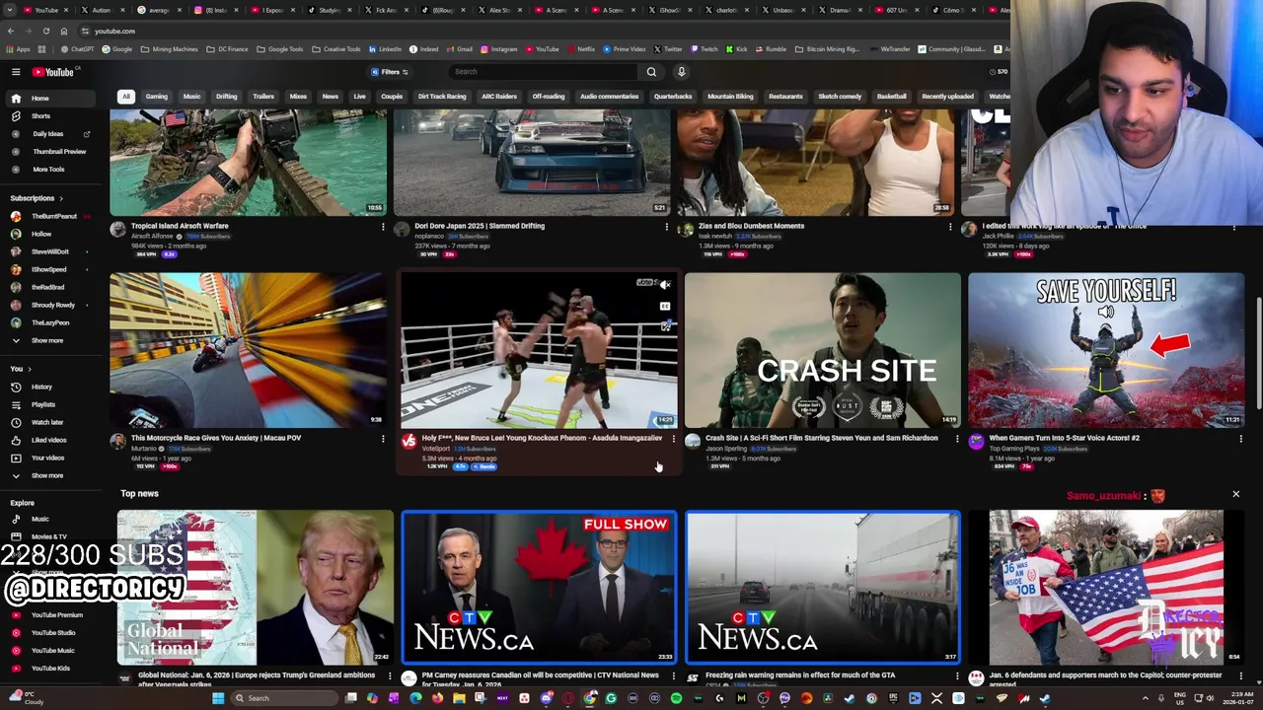This screenshot has width=1263, height=710.
Task: Open Music under Explore in the sidebar
Action: point(49,519)
